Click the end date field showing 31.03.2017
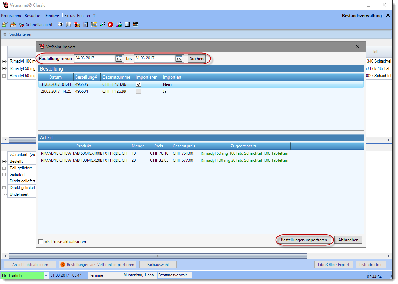 point(154,58)
